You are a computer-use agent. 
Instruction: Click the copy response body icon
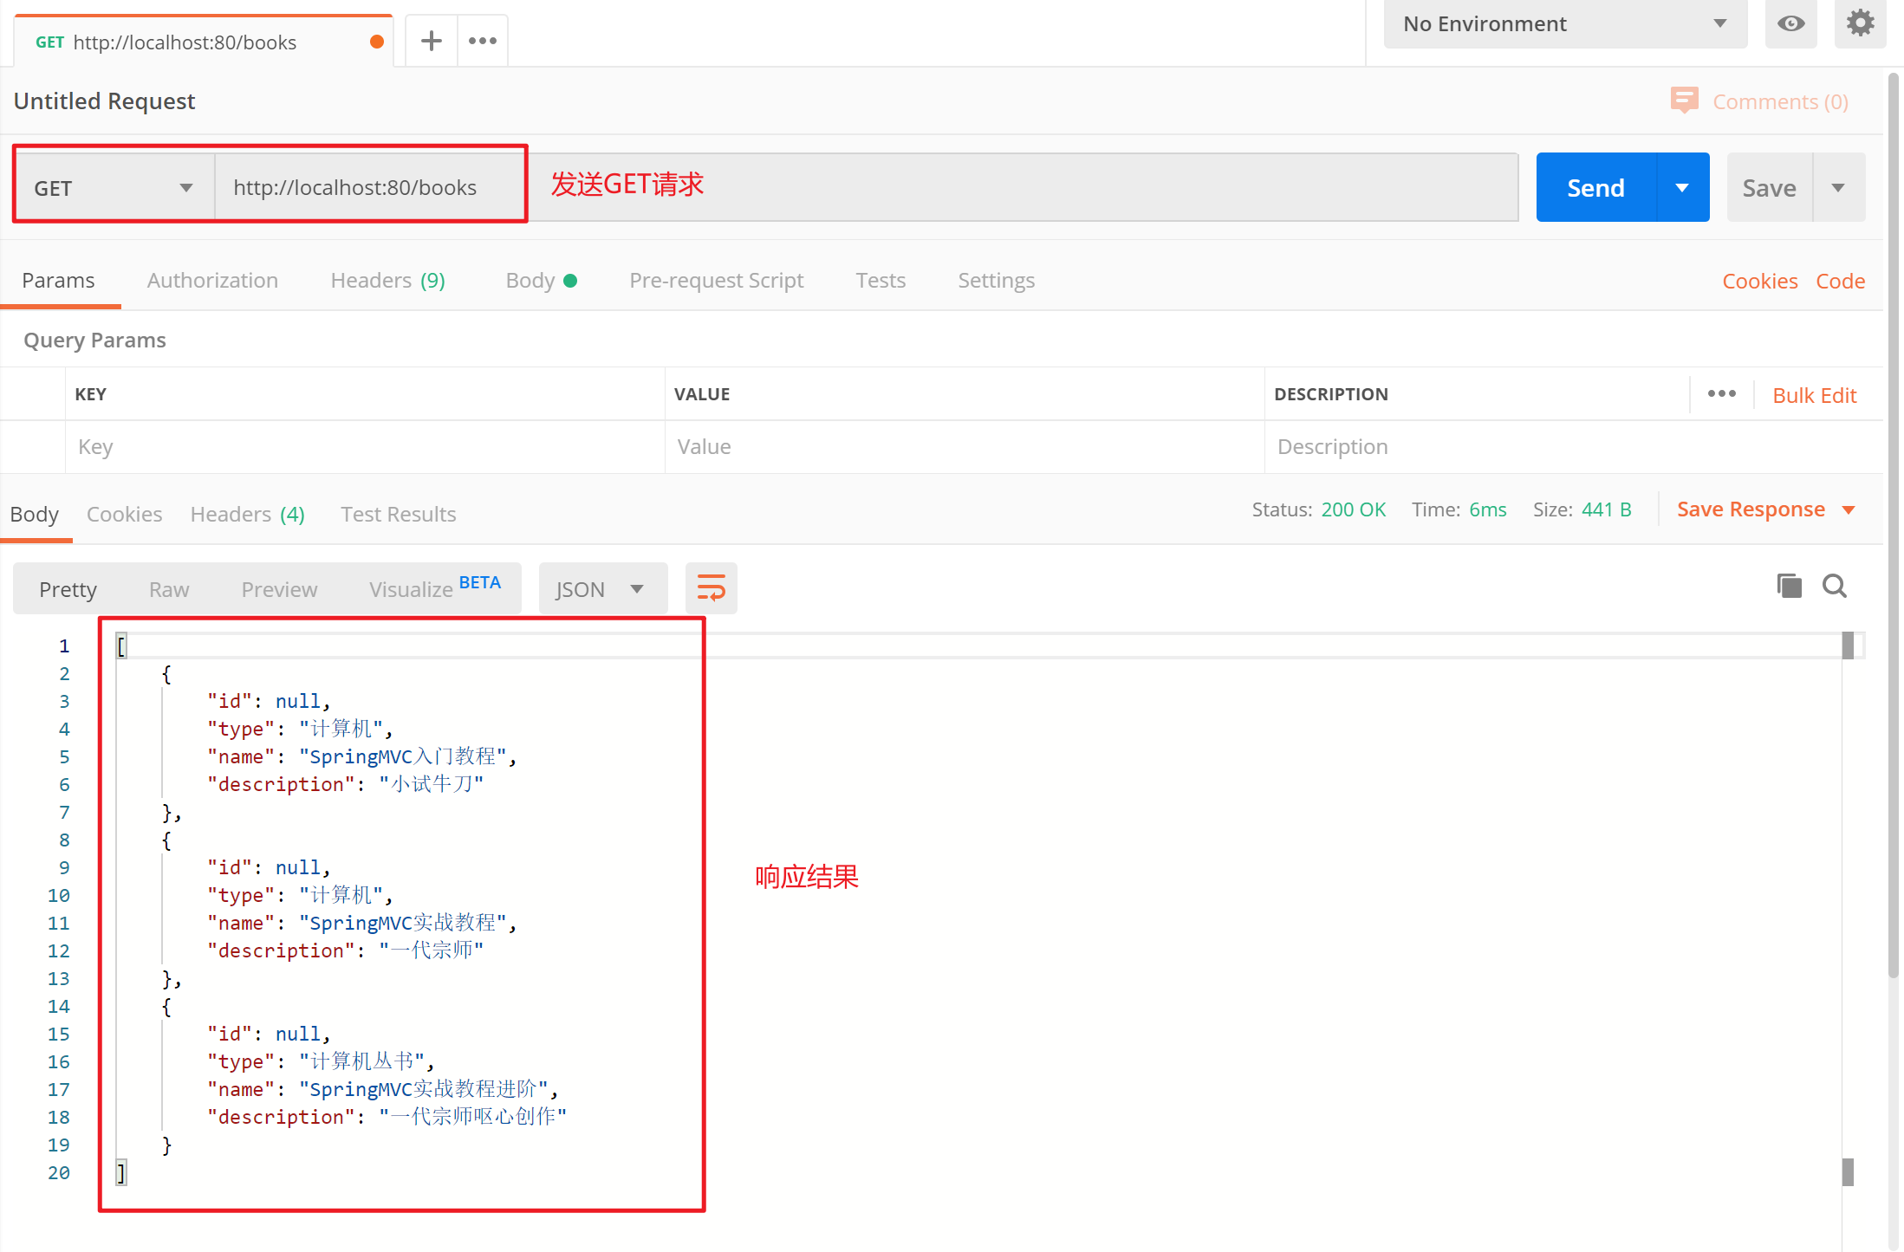pyautogui.click(x=1790, y=586)
